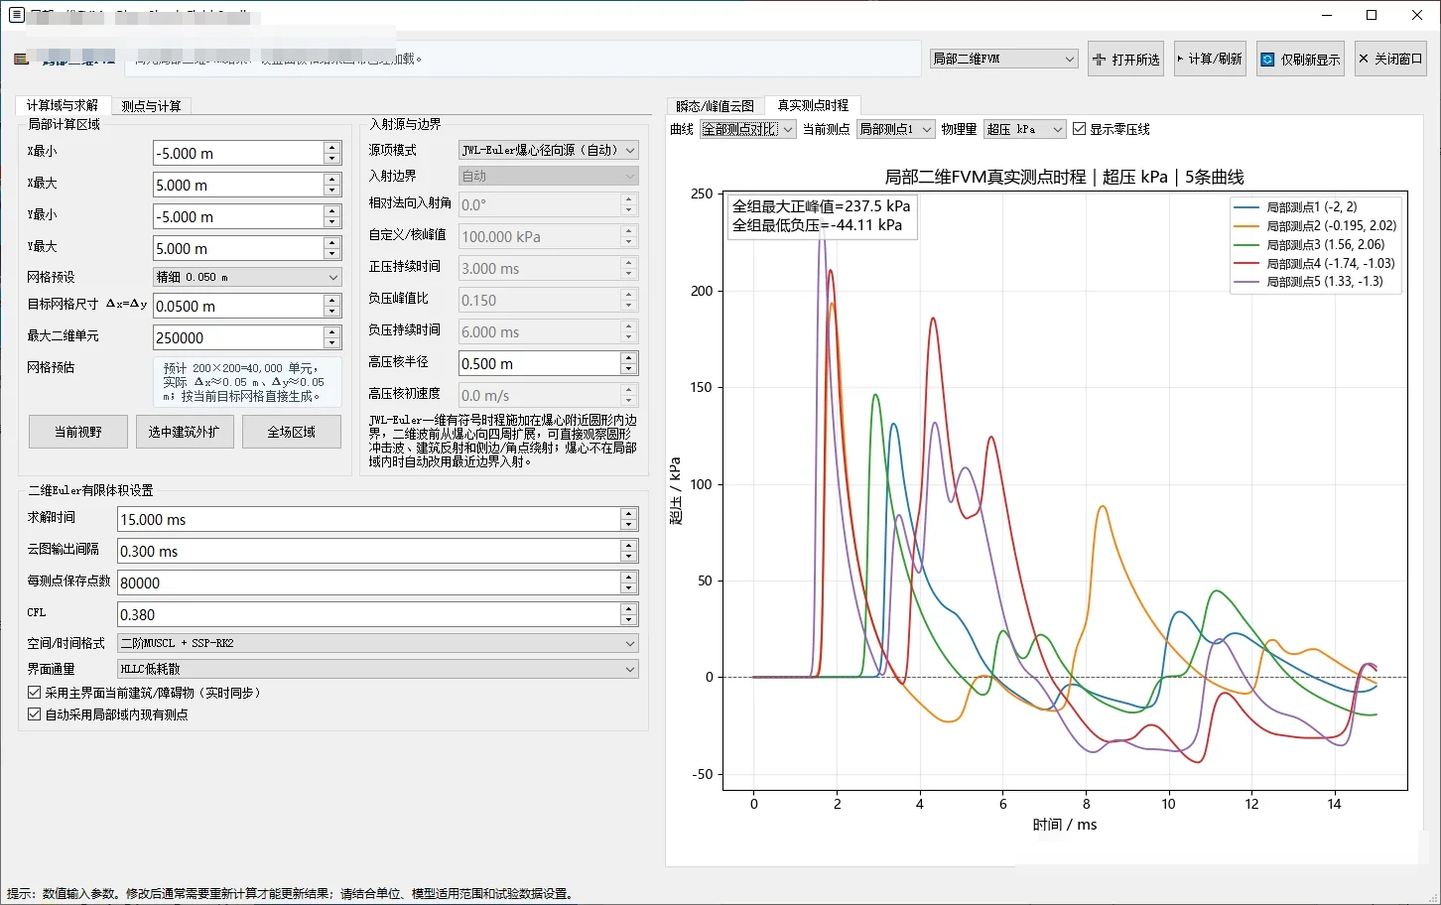Increase the Y最大 value with up arrow

332,243
